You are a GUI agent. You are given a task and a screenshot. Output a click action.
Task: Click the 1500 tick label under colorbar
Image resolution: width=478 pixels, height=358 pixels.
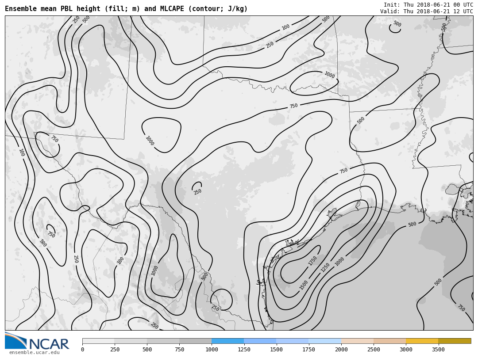click(x=276, y=350)
